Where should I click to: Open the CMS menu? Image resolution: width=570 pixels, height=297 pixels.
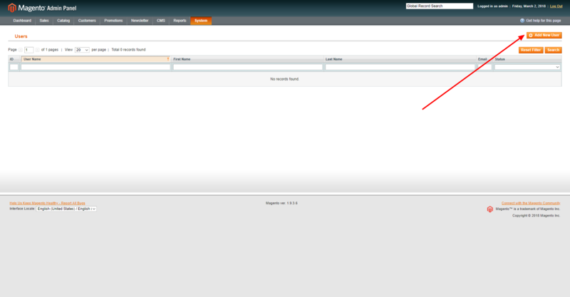[161, 21]
